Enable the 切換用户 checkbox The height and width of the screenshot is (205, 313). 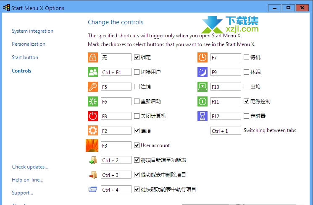tap(137, 72)
